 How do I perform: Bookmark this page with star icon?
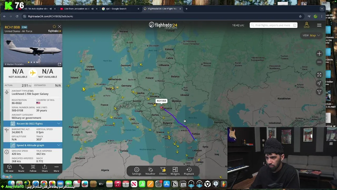point(300,16)
